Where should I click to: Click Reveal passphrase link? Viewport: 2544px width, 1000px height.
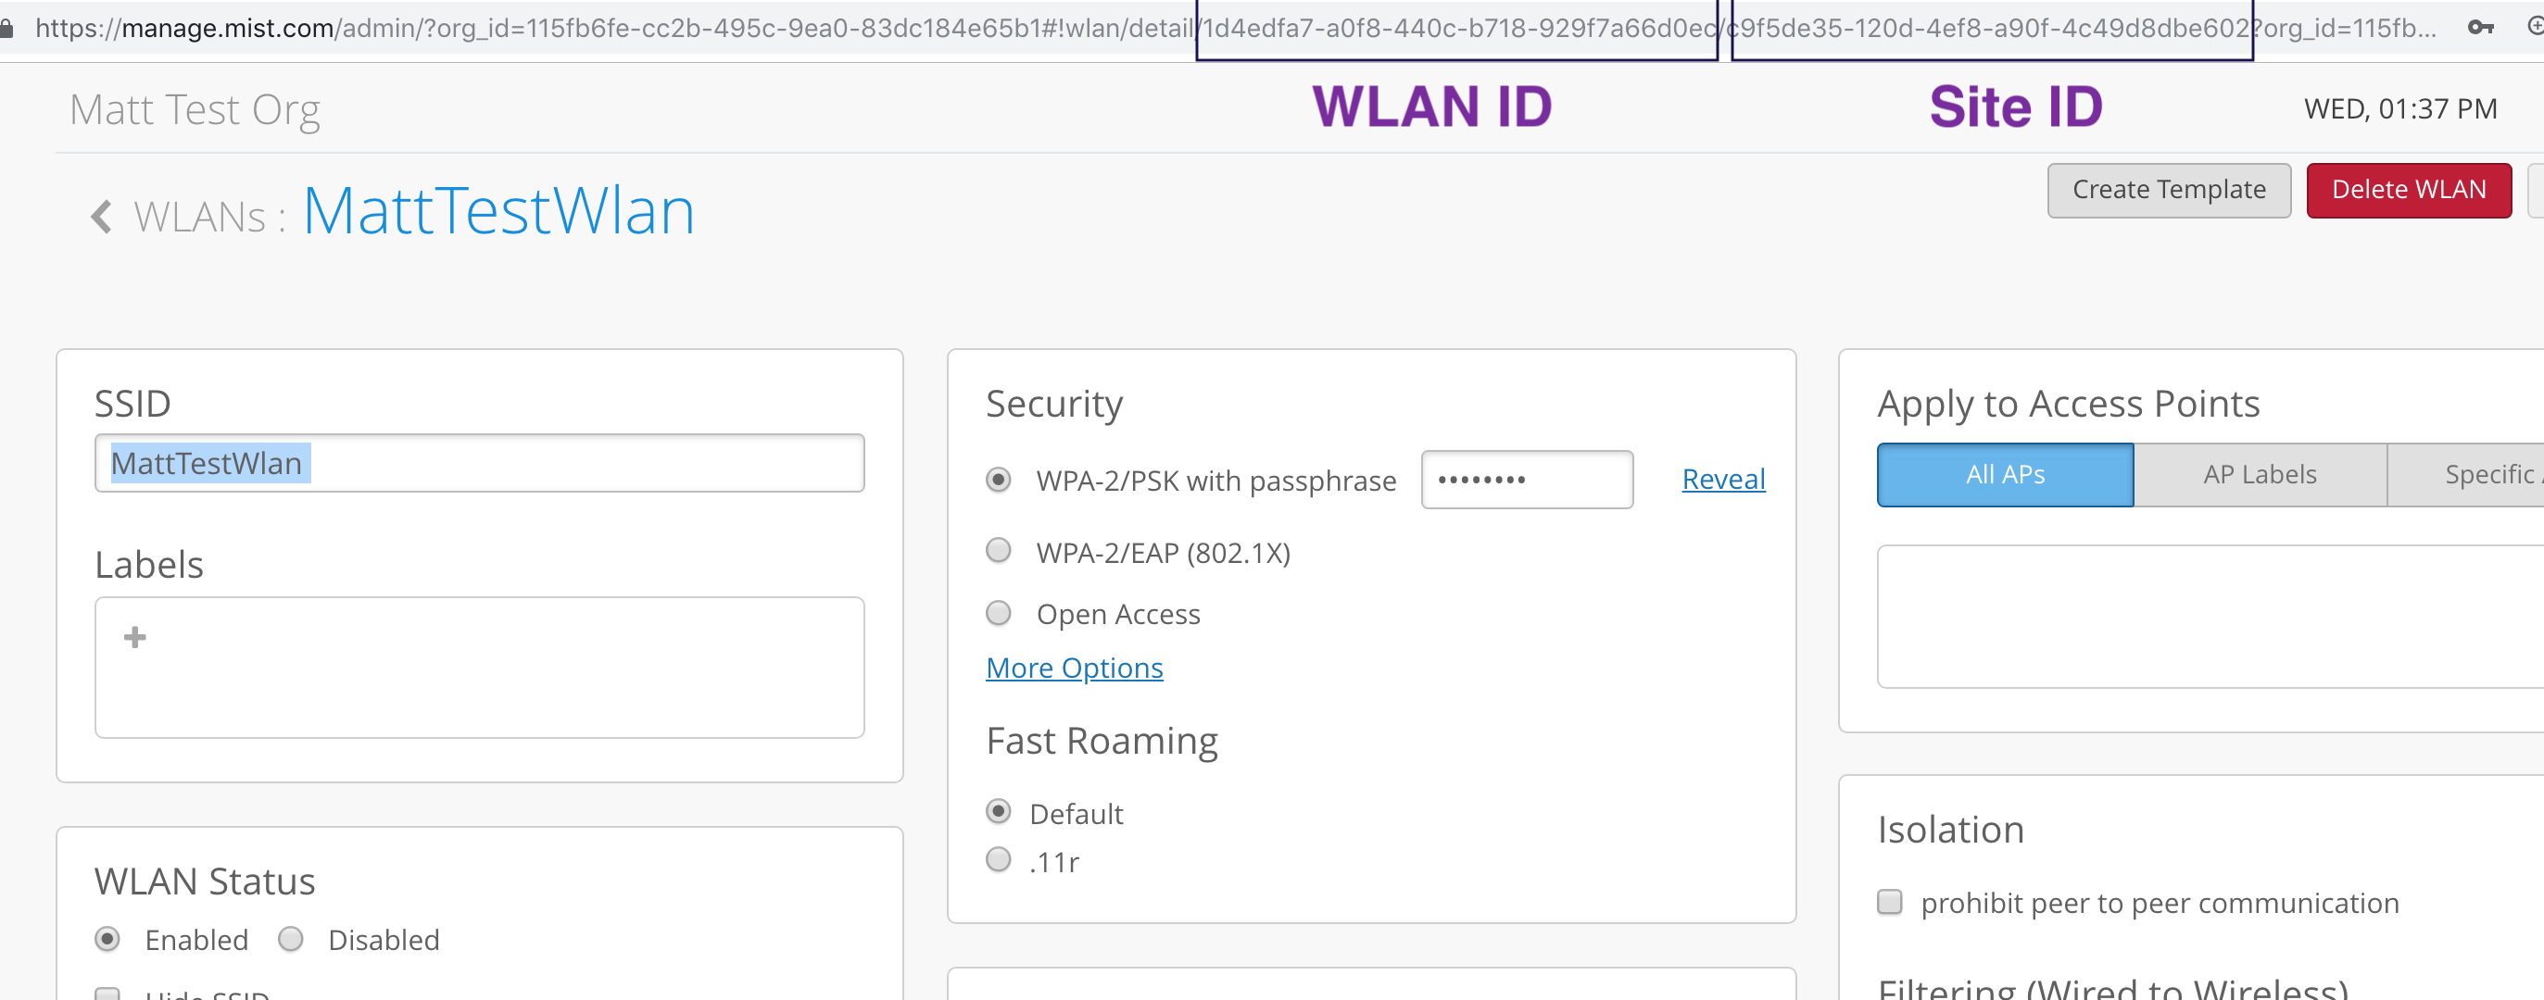[1722, 480]
